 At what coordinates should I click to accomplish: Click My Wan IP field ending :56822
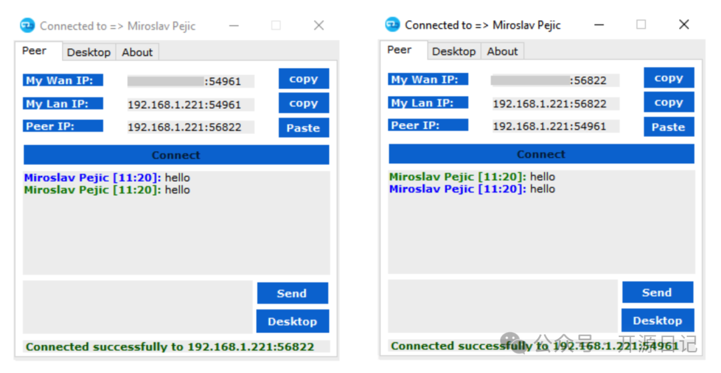pyautogui.click(x=555, y=81)
